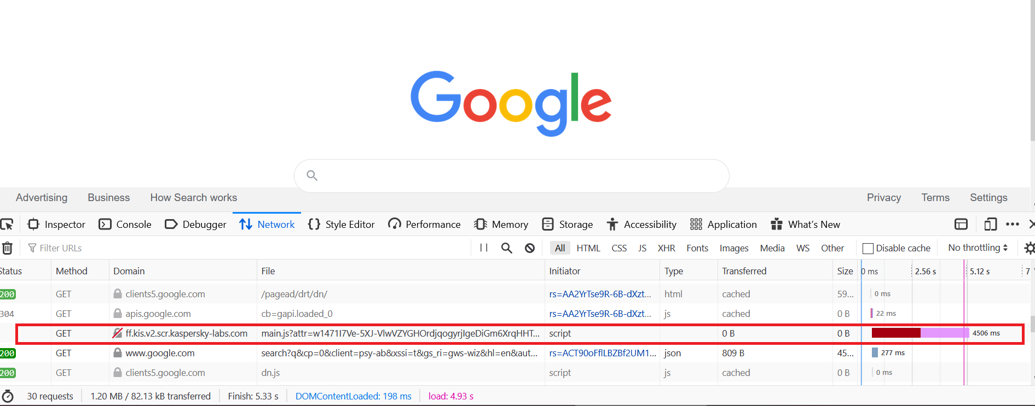This screenshot has height=406, width=1035.
Task: Open the How Search works link
Action: [194, 198]
